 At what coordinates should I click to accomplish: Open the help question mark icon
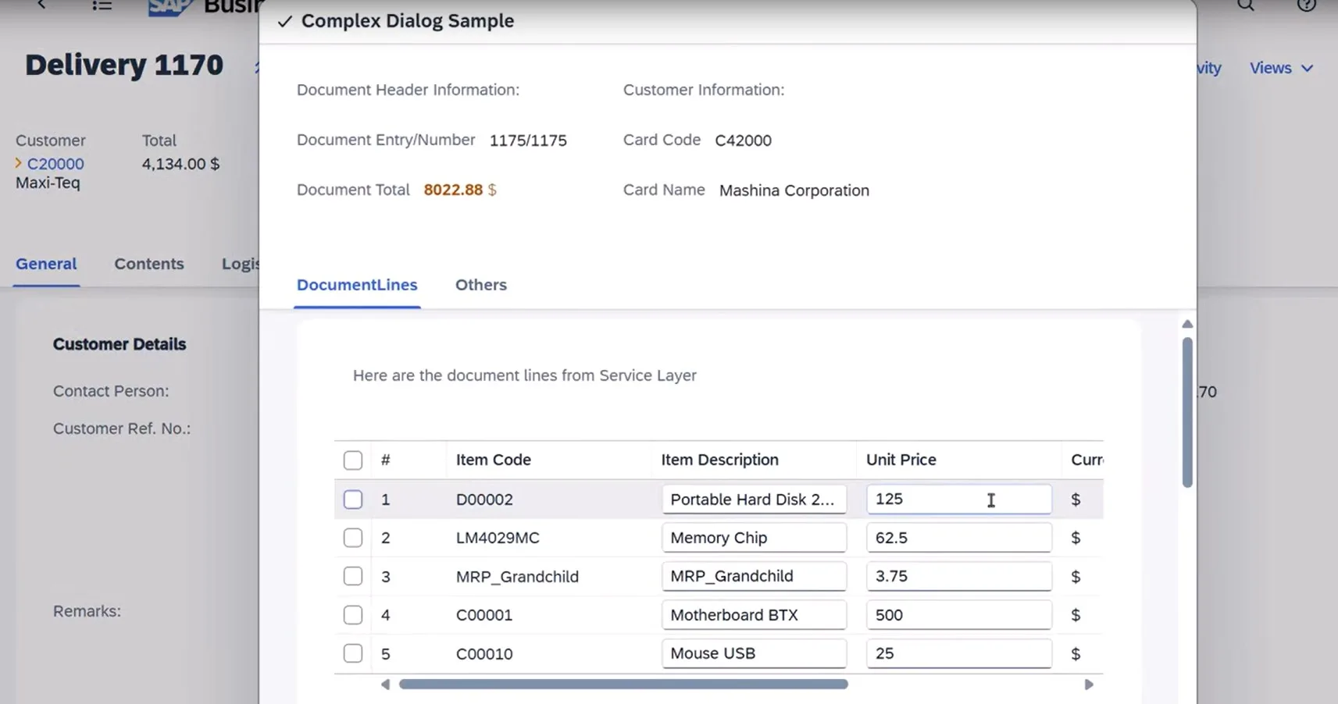(1306, 5)
